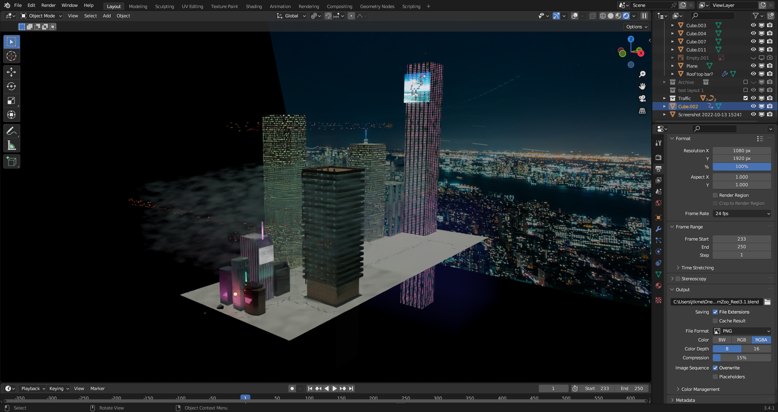
Task: Hide the Plane object eye icon
Action: (753, 66)
